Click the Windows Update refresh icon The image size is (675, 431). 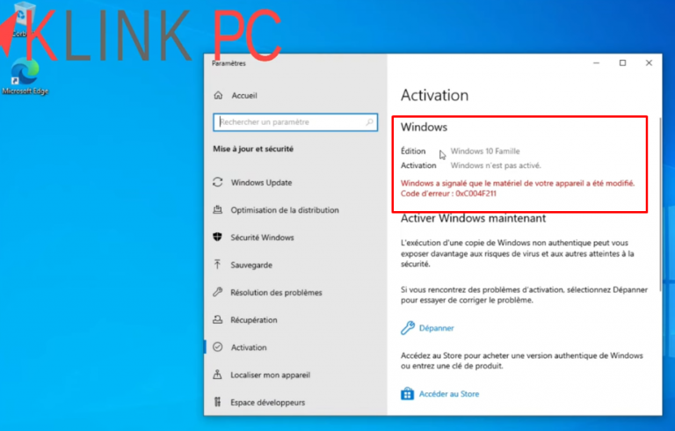tap(218, 182)
